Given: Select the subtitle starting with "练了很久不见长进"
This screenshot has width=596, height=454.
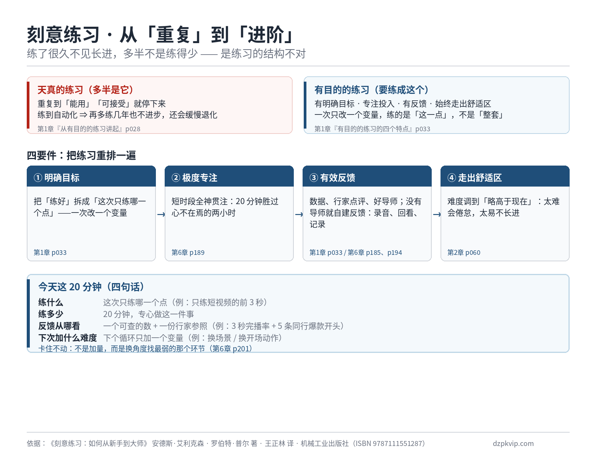Looking at the screenshot, I should [166, 54].
